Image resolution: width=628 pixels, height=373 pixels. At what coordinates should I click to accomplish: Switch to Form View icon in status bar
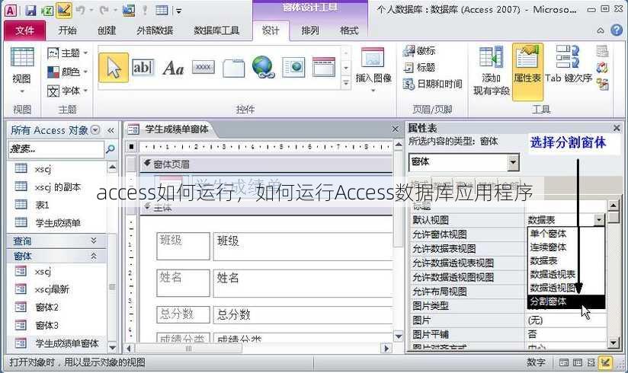(563, 362)
